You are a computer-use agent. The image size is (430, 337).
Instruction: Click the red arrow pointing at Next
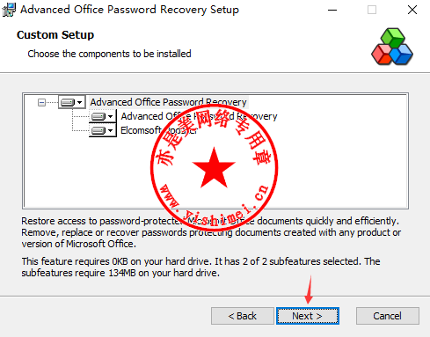309,289
